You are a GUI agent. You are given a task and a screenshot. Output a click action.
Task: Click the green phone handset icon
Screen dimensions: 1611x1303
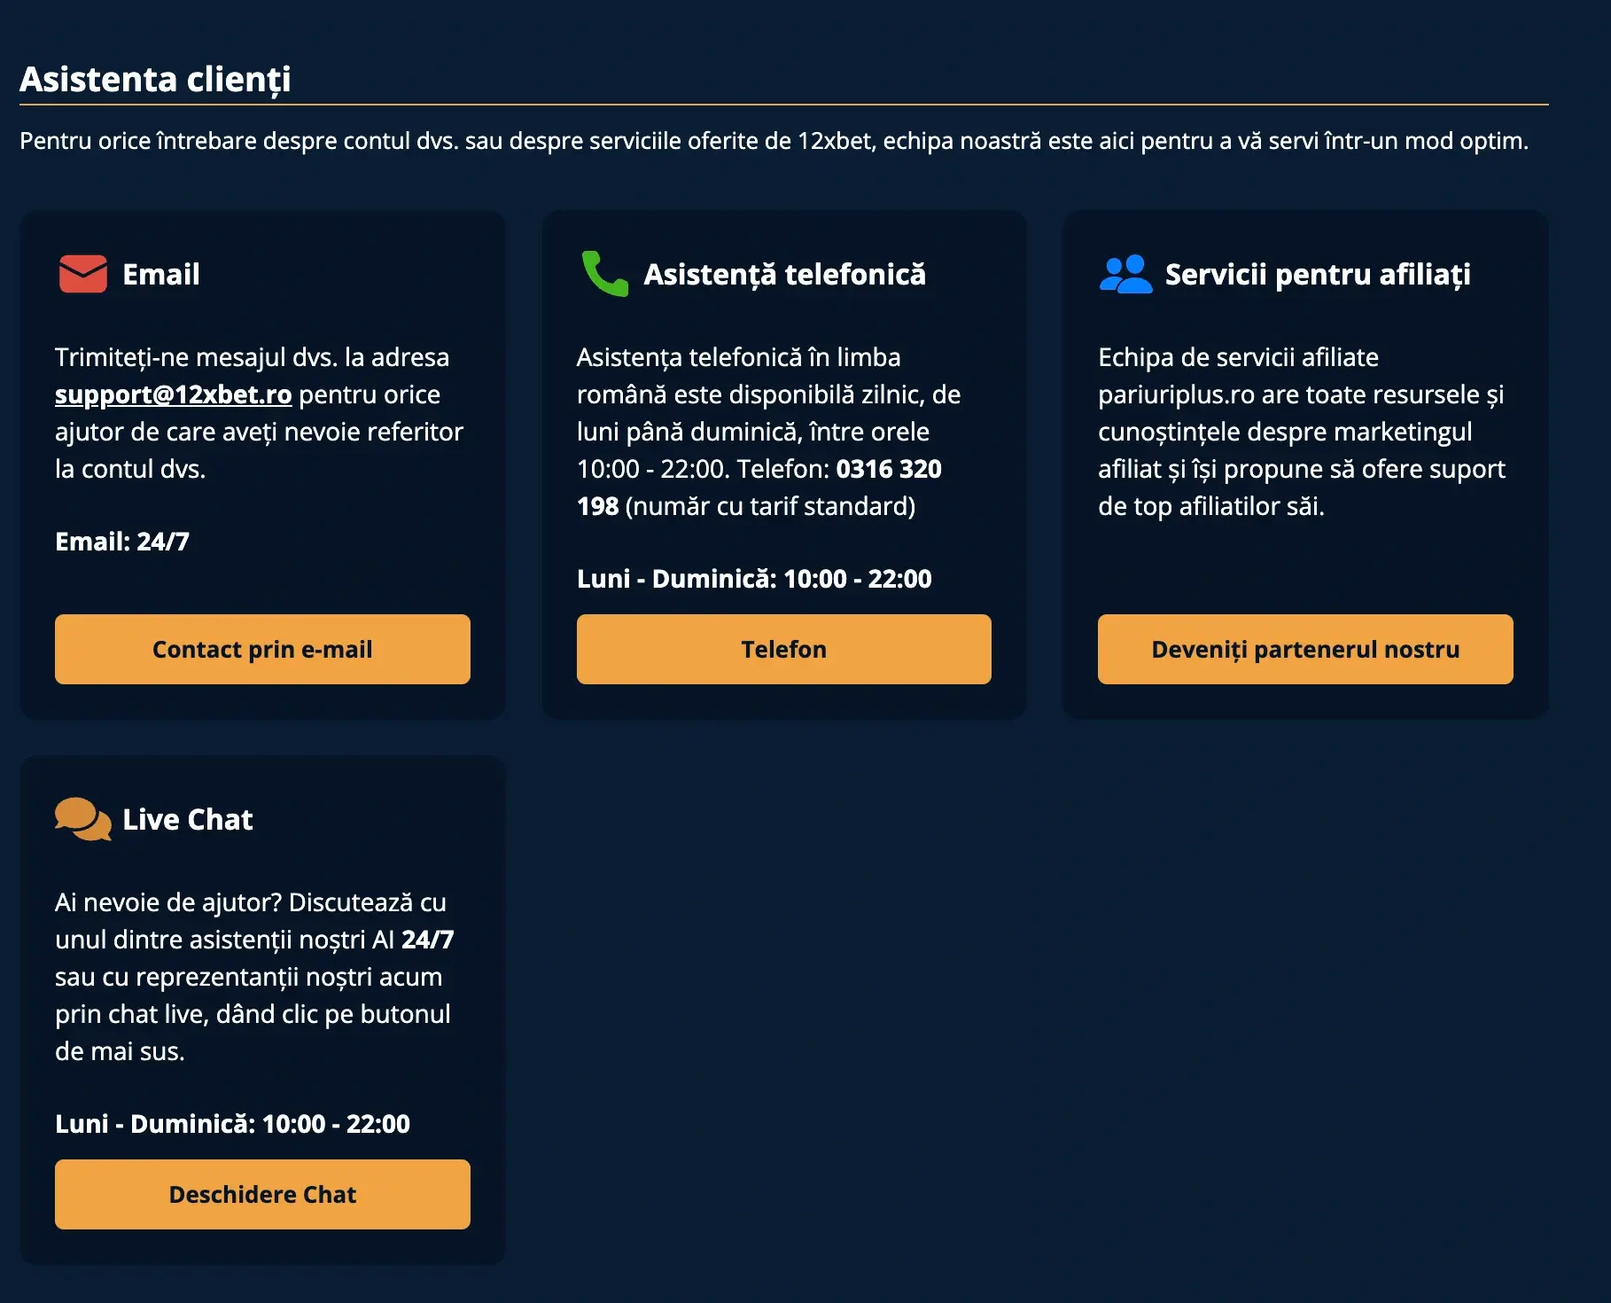tap(604, 273)
